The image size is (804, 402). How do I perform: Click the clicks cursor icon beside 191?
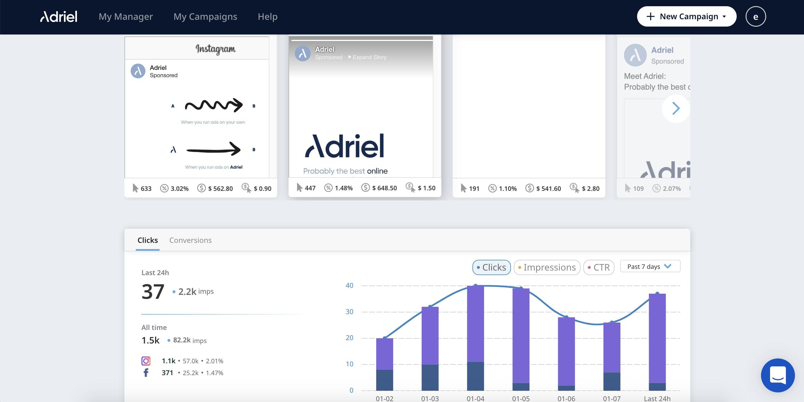(463, 188)
